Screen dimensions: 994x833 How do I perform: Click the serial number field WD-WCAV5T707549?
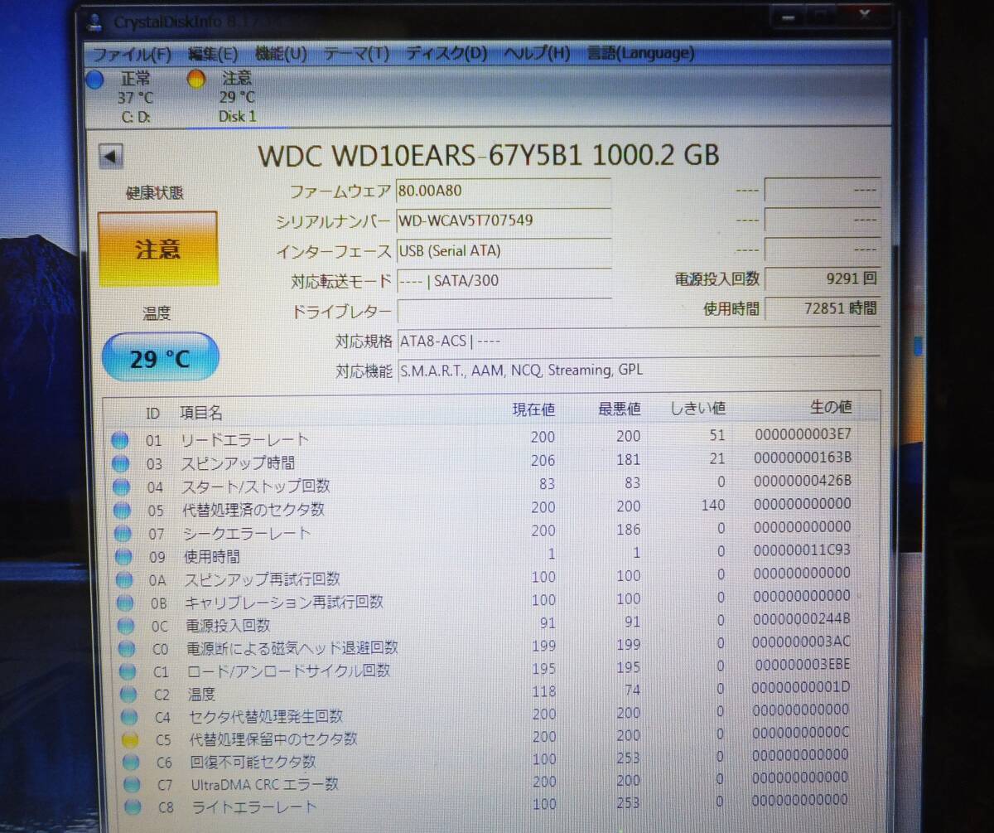coord(504,220)
